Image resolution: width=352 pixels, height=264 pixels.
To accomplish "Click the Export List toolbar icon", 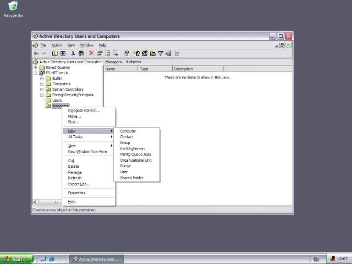I will tap(116, 53).
